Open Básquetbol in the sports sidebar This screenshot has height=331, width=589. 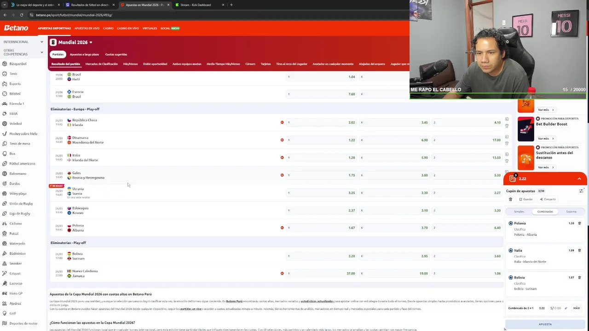coord(18,64)
